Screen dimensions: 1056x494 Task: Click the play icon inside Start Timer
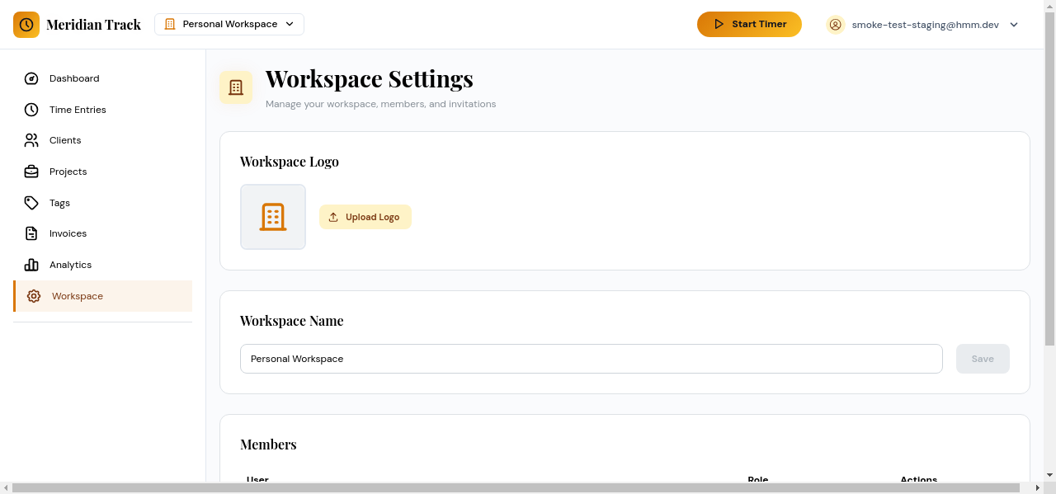(x=719, y=24)
